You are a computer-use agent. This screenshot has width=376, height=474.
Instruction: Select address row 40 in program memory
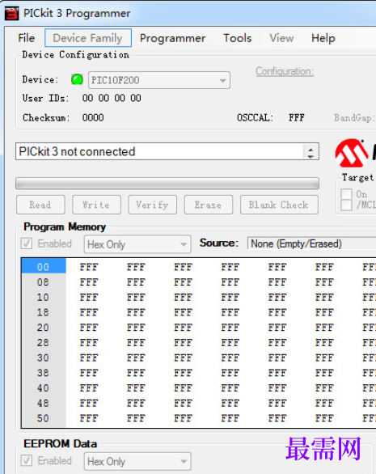pyautogui.click(x=44, y=387)
